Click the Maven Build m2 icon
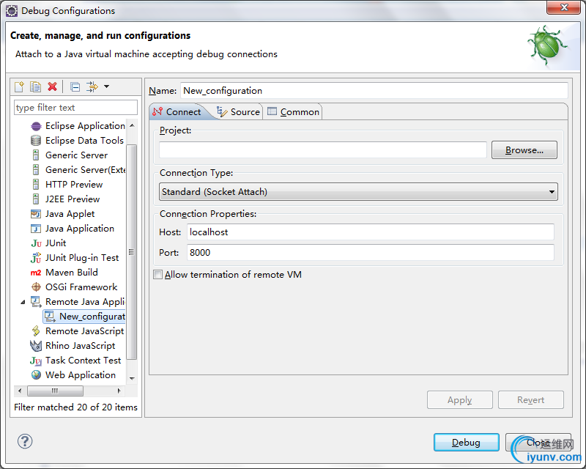Viewport: 586px width, 469px height. point(36,273)
